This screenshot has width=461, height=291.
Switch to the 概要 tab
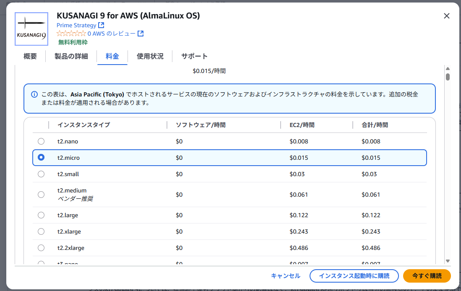pos(30,56)
